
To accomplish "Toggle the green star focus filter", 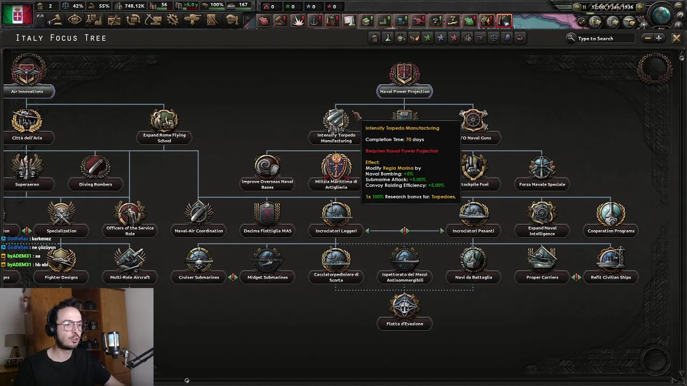I will (x=427, y=38).
